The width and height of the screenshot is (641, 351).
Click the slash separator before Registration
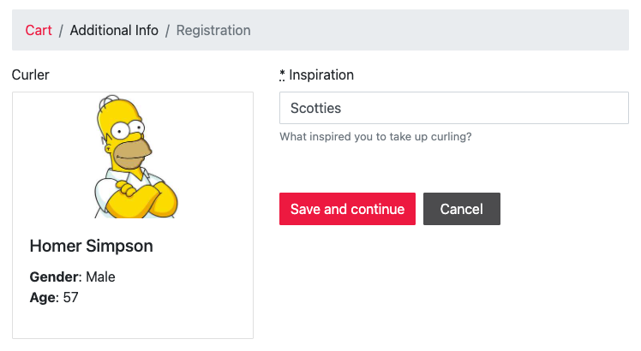click(x=167, y=30)
